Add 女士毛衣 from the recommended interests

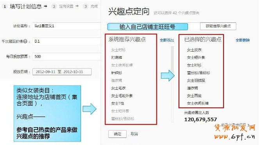[118, 88]
